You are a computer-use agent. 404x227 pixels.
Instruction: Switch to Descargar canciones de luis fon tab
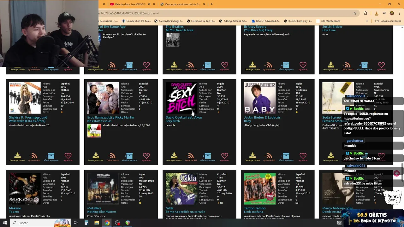[183, 4]
